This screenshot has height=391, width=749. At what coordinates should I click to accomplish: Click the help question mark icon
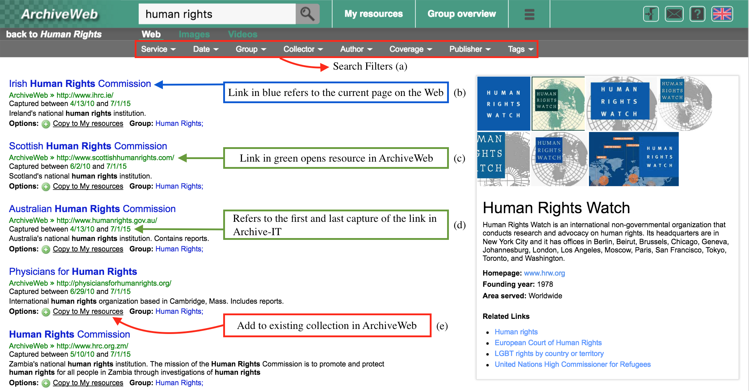click(x=697, y=14)
